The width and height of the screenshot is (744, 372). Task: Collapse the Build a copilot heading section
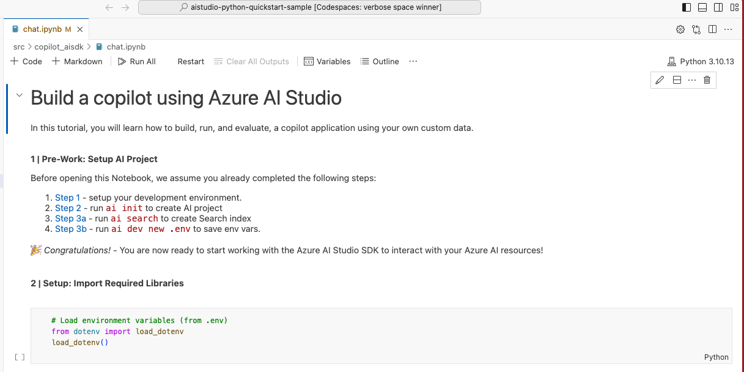19,95
